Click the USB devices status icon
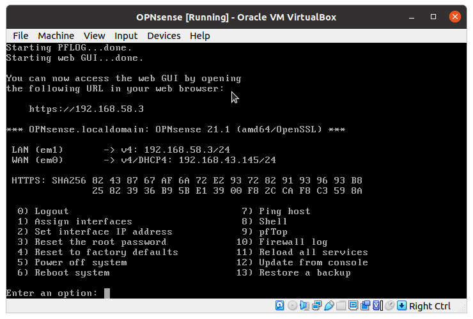 (329, 306)
